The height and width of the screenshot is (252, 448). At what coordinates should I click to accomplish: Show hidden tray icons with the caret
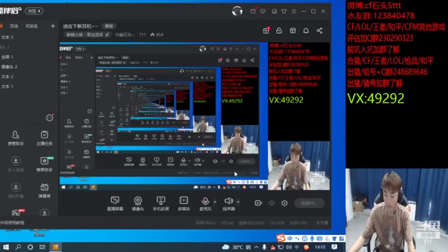(x=256, y=247)
